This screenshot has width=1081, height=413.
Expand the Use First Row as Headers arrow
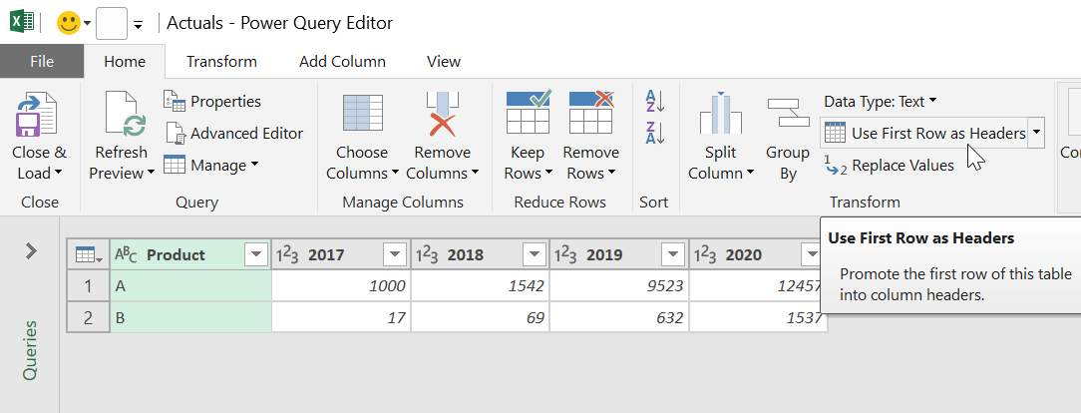pos(1036,133)
